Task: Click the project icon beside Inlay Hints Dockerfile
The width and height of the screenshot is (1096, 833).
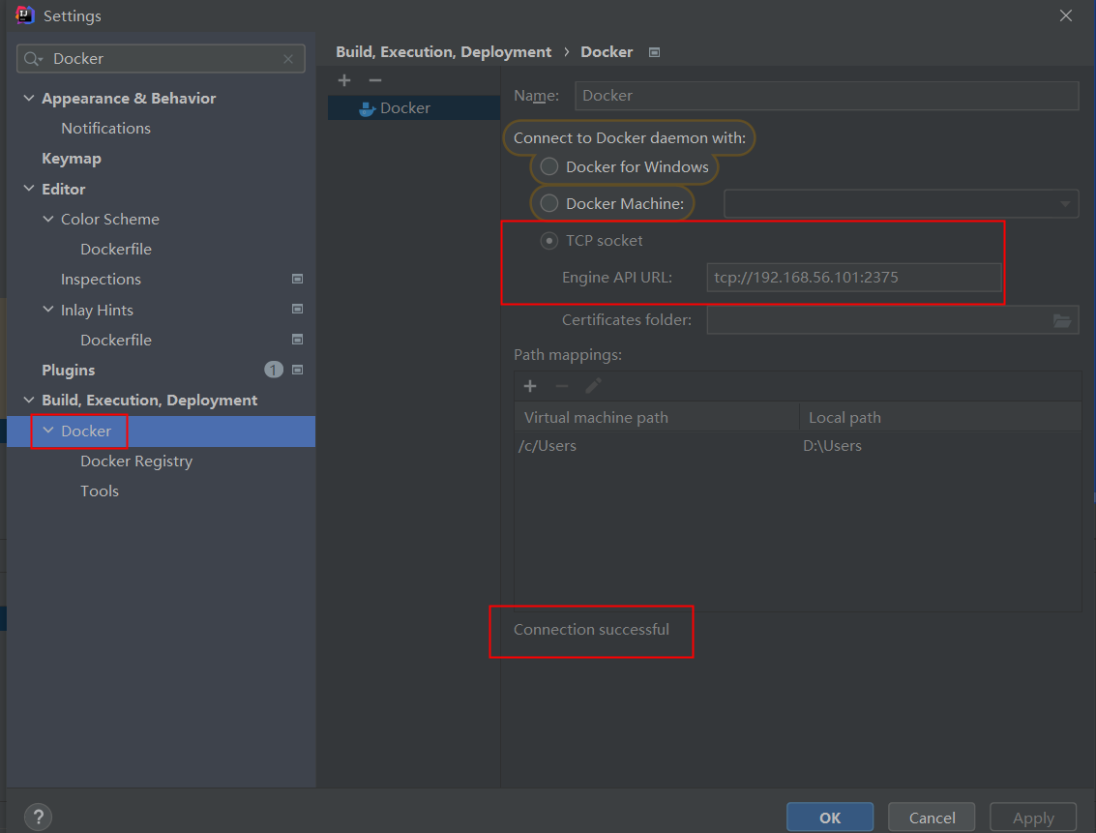Action: 297,340
